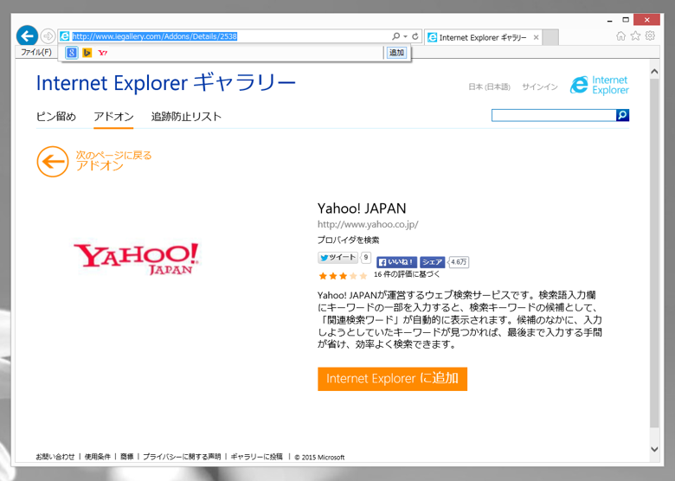675x481 pixels.
Task: Click the tweet count 9 bubble
Action: coord(365,257)
